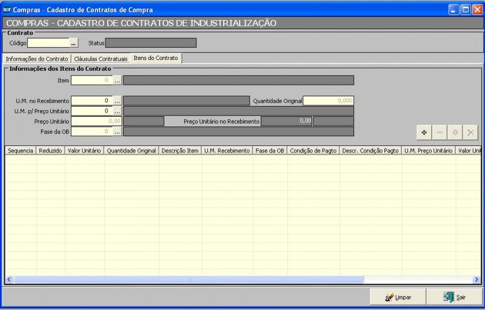Open U.M. p/ Preço Unitário lookup button
485x310 pixels.
(x=118, y=111)
